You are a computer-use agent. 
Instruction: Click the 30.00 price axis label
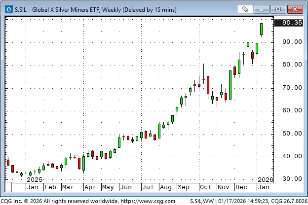[292, 179]
